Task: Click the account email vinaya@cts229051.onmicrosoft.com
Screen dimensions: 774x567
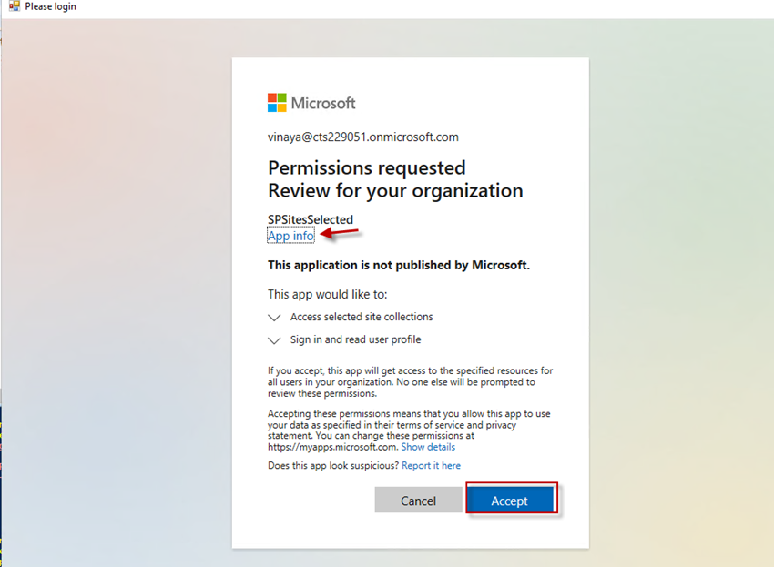Action: [x=362, y=137]
